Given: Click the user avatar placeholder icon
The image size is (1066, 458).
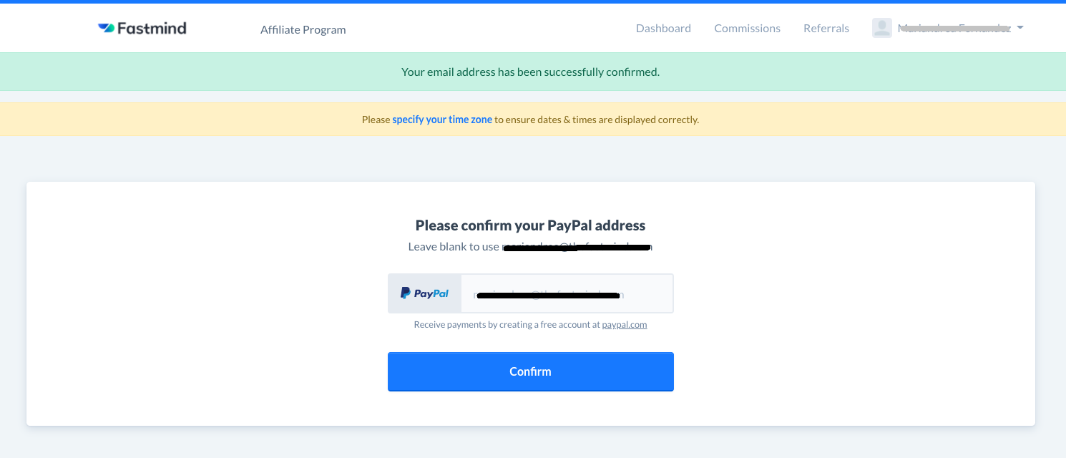Looking at the screenshot, I should coord(882,28).
